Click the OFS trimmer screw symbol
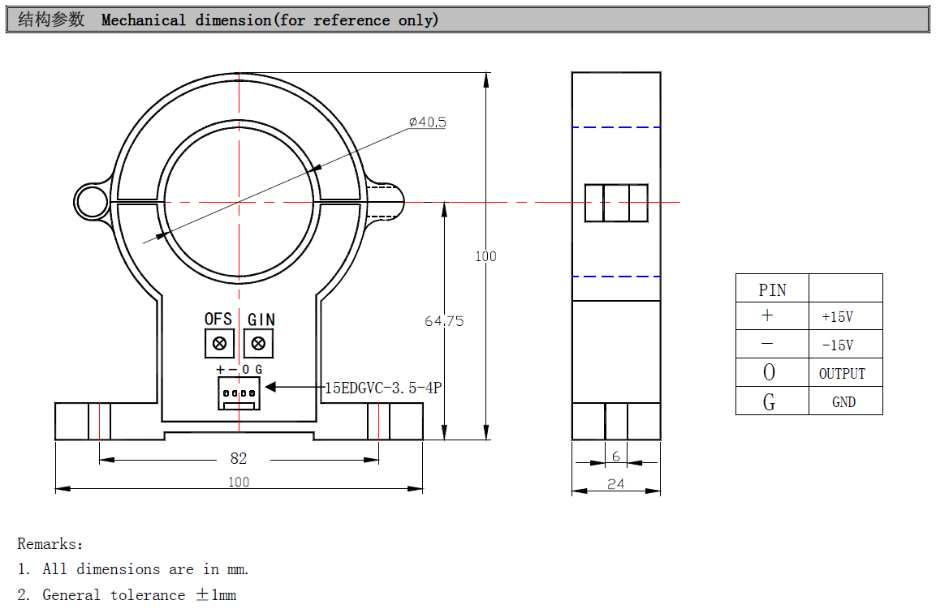Viewport: 936px width, 609px height. click(x=218, y=344)
